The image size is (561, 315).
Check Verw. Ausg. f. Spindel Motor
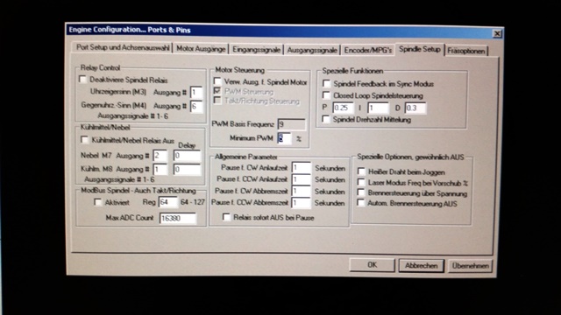tap(217, 81)
